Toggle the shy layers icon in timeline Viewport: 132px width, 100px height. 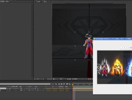click(x=59, y=84)
